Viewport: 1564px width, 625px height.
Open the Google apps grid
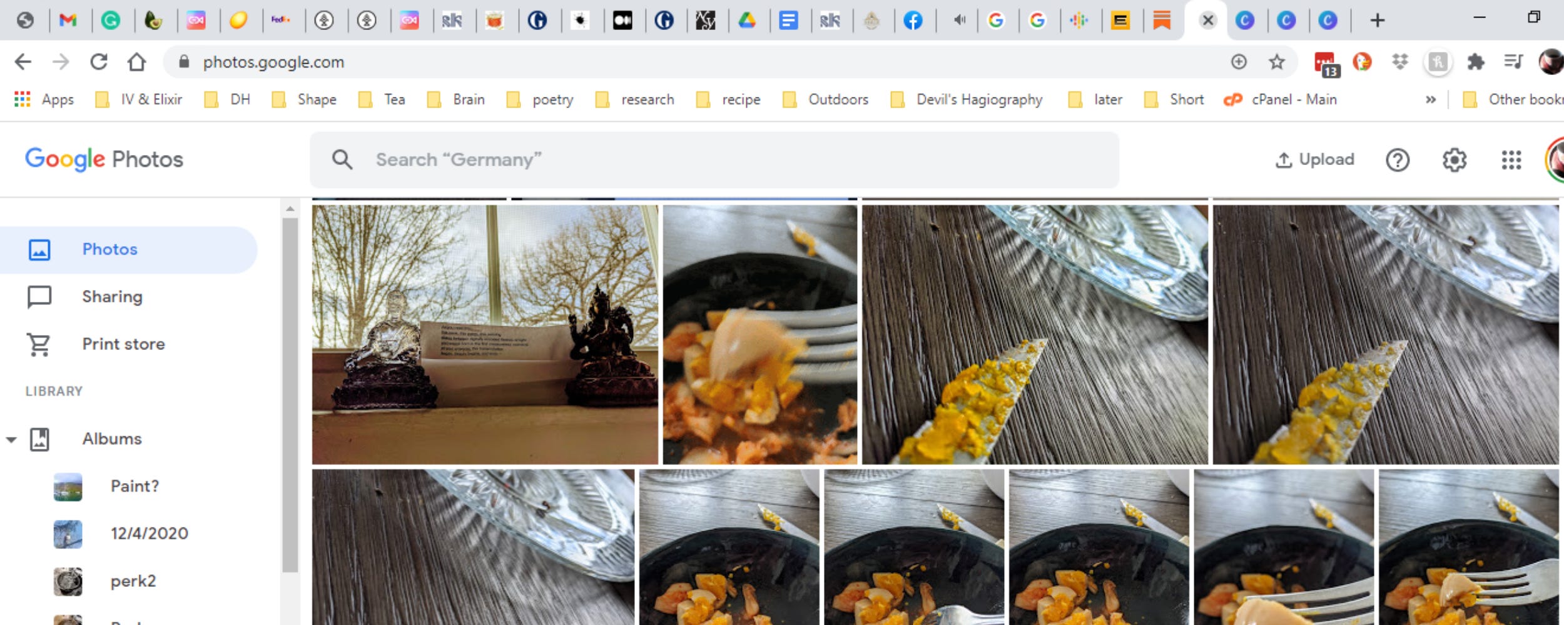1511,160
